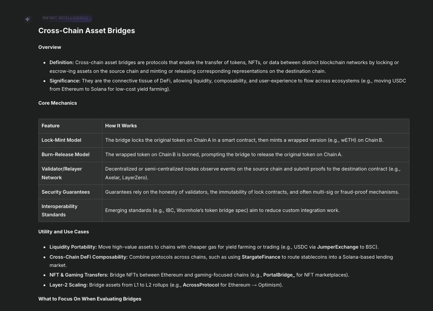Image resolution: width=433 pixels, height=311 pixels.
Task: Select the Lock-Mint Model table cell
Action: (x=61, y=140)
